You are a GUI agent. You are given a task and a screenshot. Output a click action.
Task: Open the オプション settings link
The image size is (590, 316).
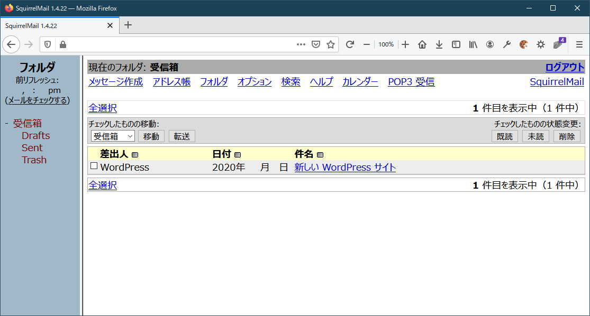(255, 82)
